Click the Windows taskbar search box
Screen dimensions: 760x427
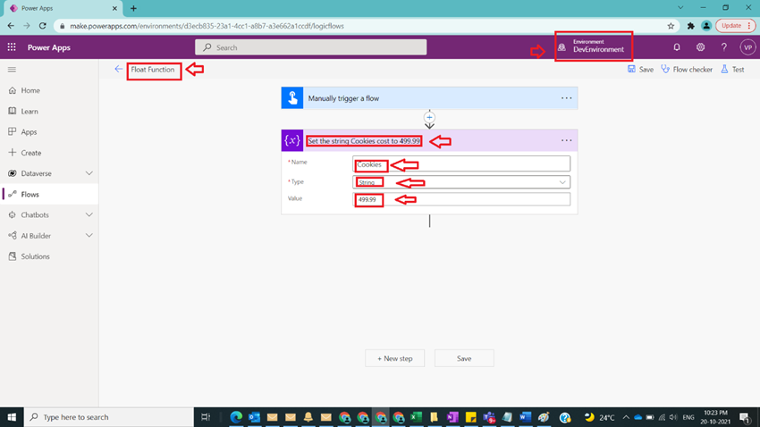point(108,417)
